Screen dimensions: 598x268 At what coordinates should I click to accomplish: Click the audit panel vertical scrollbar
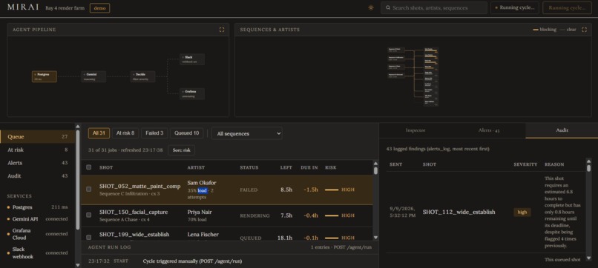tap(588, 210)
